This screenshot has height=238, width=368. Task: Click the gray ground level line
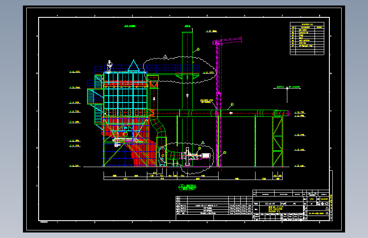(x=186, y=167)
